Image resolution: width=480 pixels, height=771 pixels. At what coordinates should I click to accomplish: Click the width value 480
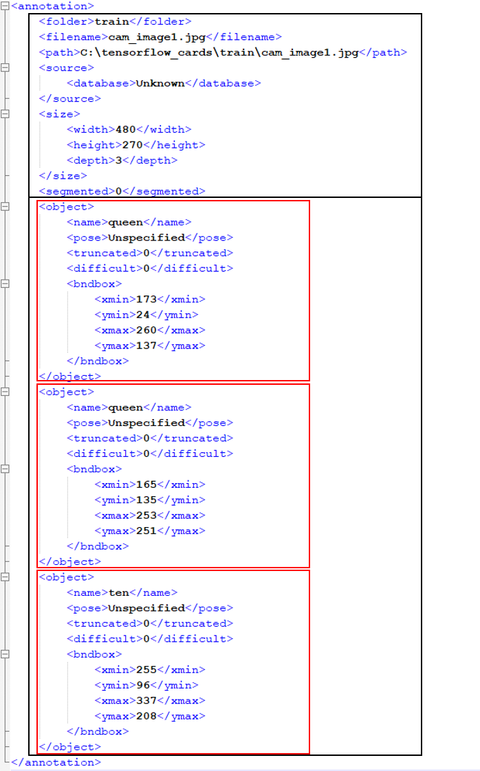tap(126, 129)
